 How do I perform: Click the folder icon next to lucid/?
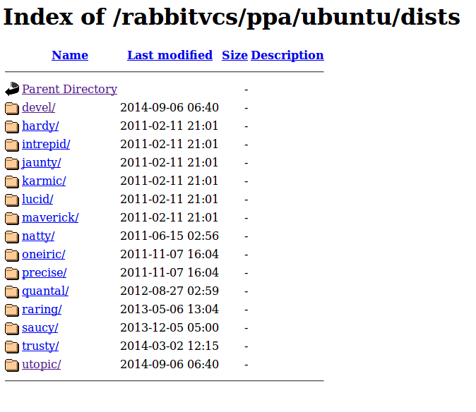click(x=12, y=200)
